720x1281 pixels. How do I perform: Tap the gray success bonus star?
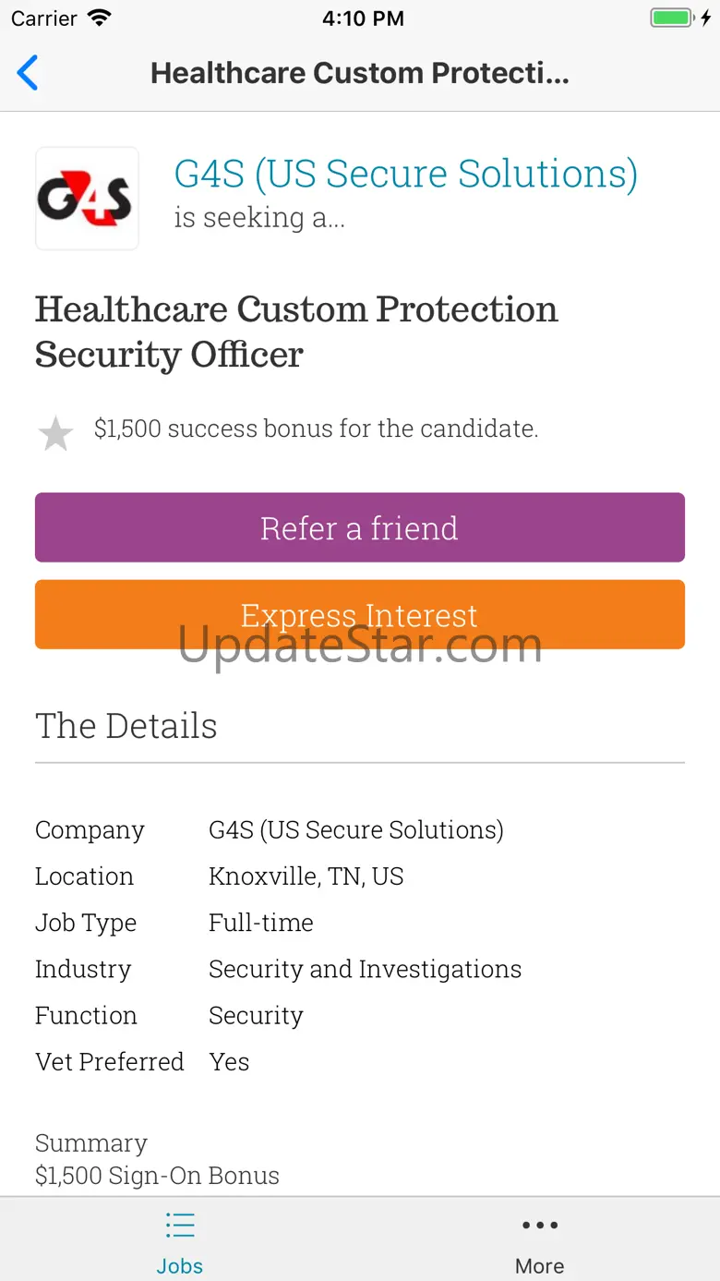pos(55,433)
